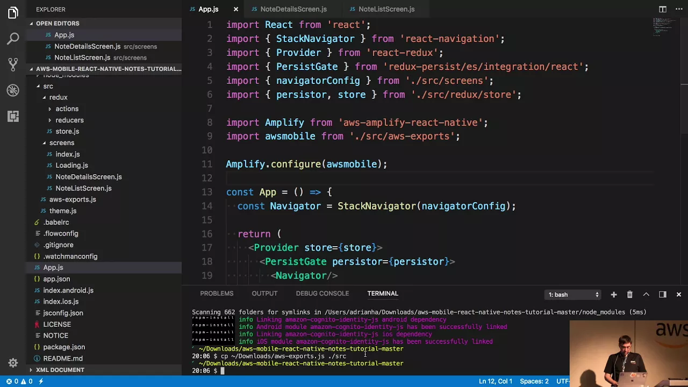
Task: Maximize the panel with the up chevron
Action: pos(646,295)
